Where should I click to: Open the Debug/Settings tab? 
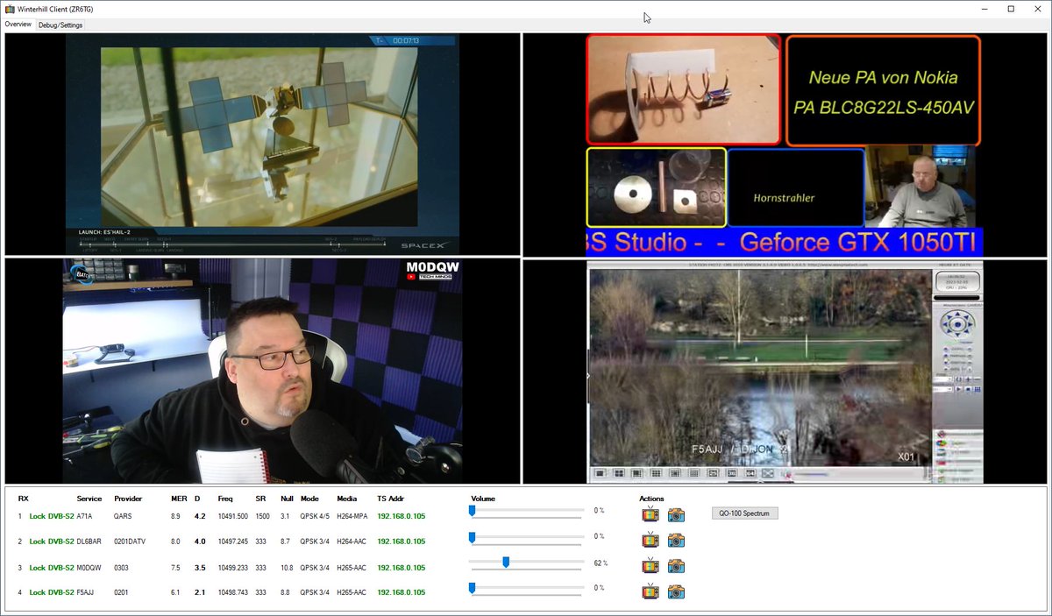tap(60, 25)
